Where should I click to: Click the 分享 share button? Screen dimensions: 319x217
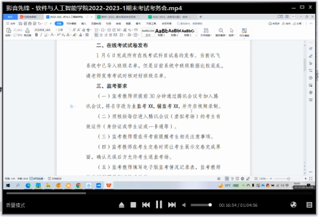[x=297, y=23]
